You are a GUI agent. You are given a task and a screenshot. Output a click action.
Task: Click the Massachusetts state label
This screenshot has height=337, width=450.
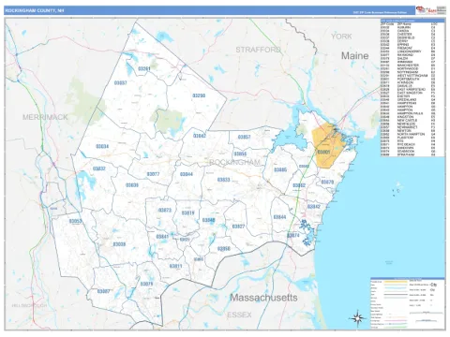(x=263, y=298)
